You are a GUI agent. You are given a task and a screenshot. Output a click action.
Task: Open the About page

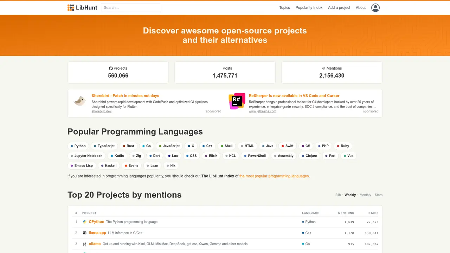(361, 8)
